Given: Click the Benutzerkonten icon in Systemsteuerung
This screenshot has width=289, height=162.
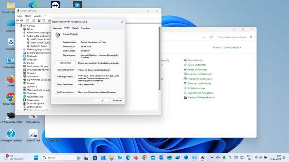Looking at the screenshot, I should [x=185, y=60].
